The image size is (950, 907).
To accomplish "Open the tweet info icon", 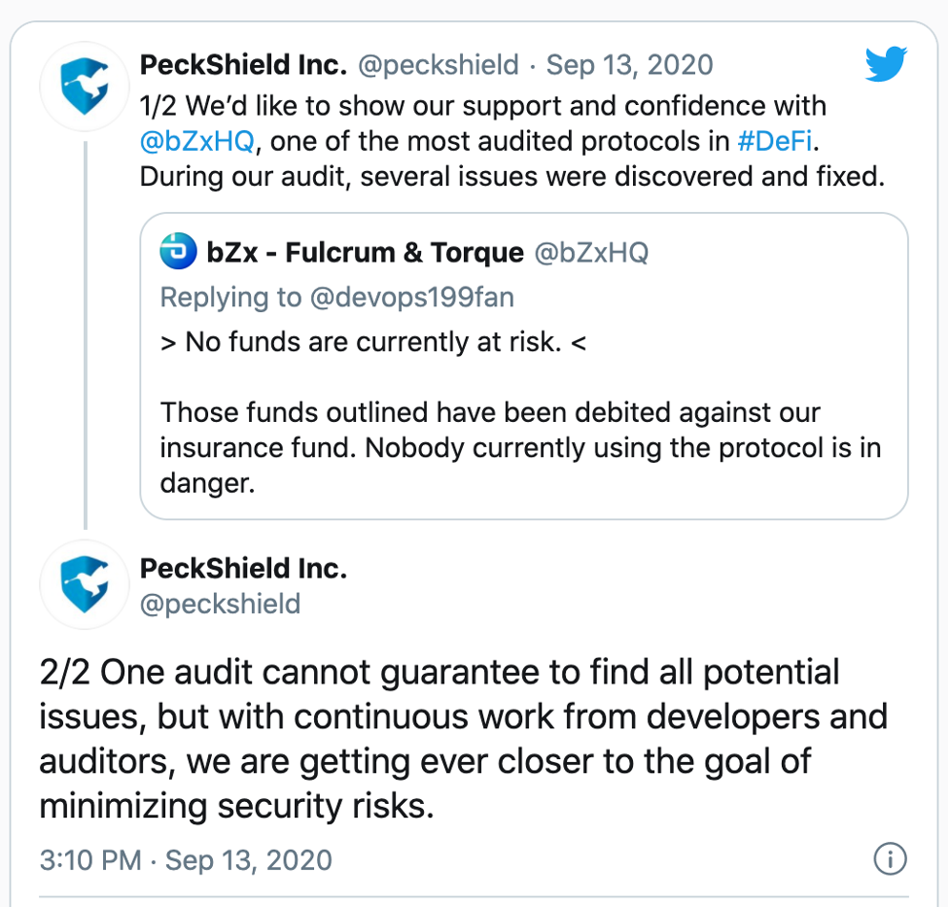I will 890,858.
